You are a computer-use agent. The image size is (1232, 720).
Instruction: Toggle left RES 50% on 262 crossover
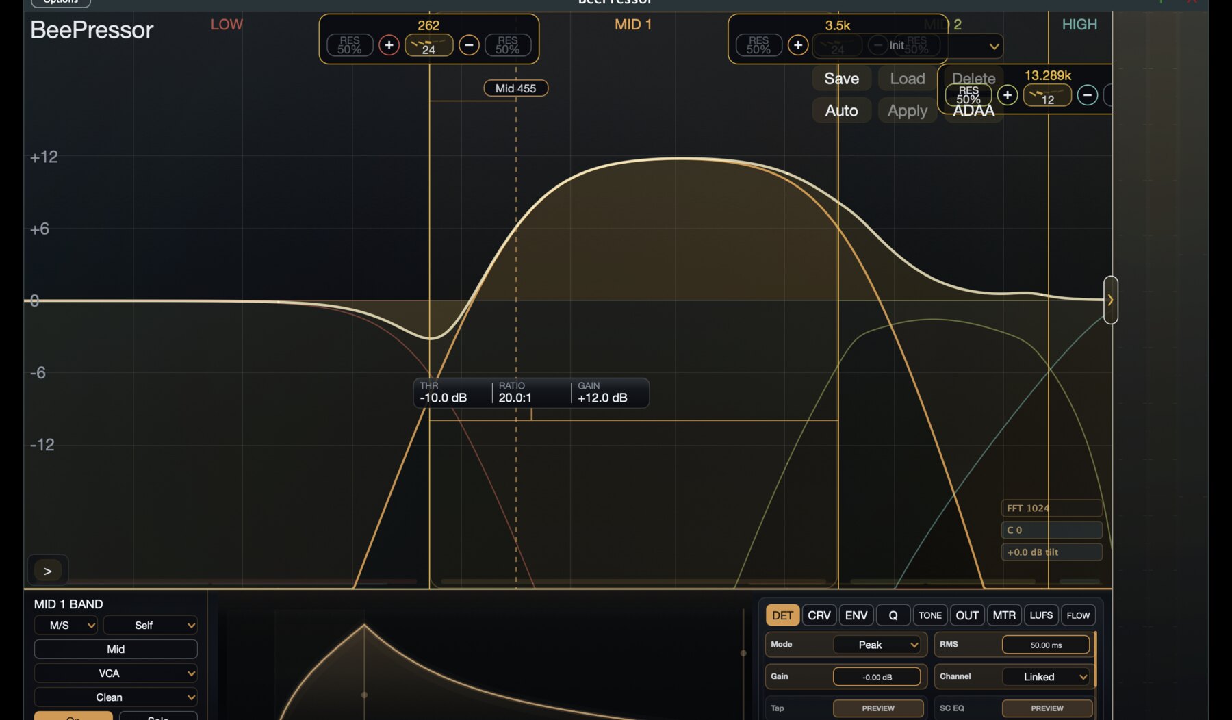[350, 45]
